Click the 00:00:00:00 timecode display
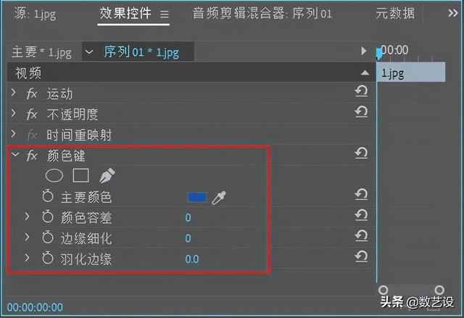464x318 pixels. tap(35, 306)
